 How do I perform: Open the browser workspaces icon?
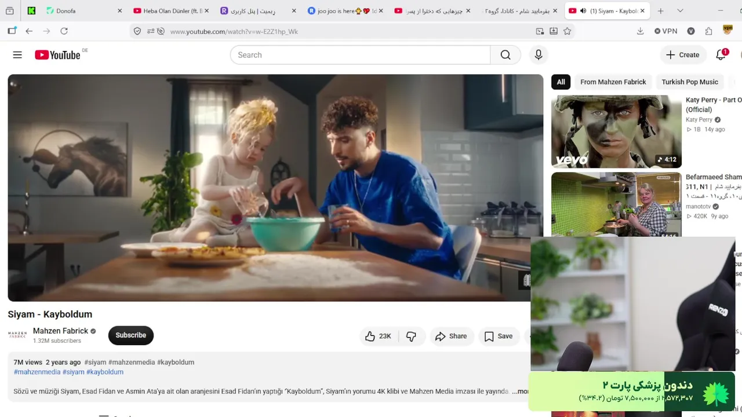(10, 11)
